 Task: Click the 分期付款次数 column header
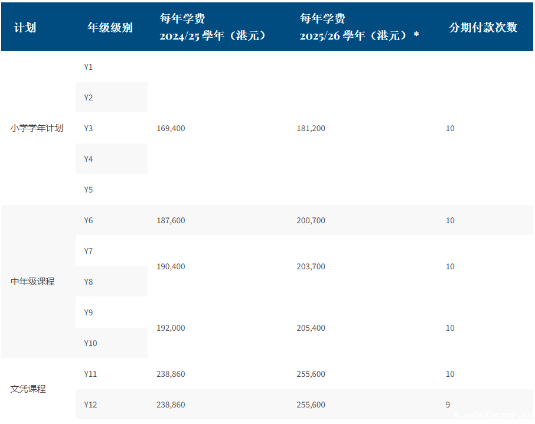[483, 28]
